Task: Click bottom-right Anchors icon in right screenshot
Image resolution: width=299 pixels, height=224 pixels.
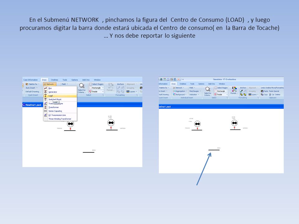Action: (x=245, y=95)
